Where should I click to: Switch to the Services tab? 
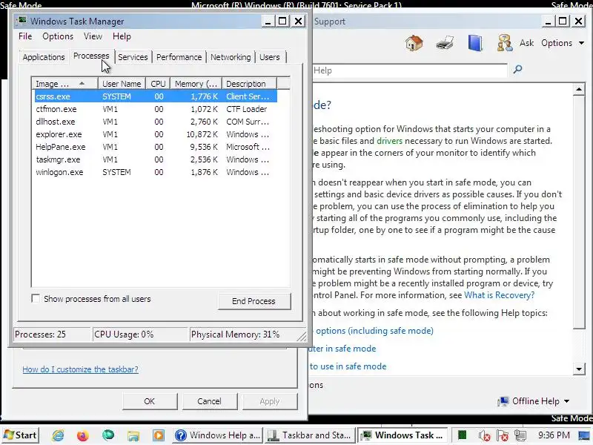(x=133, y=57)
